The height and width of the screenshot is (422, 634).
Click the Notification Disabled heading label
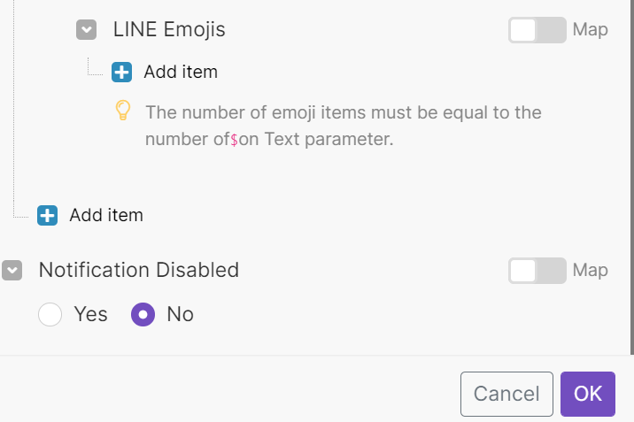pyautogui.click(x=139, y=270)
